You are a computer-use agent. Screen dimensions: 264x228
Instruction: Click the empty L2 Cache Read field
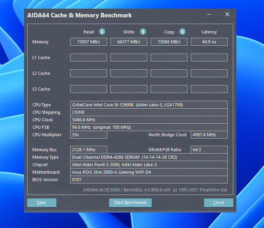click(x=89, y=73)
